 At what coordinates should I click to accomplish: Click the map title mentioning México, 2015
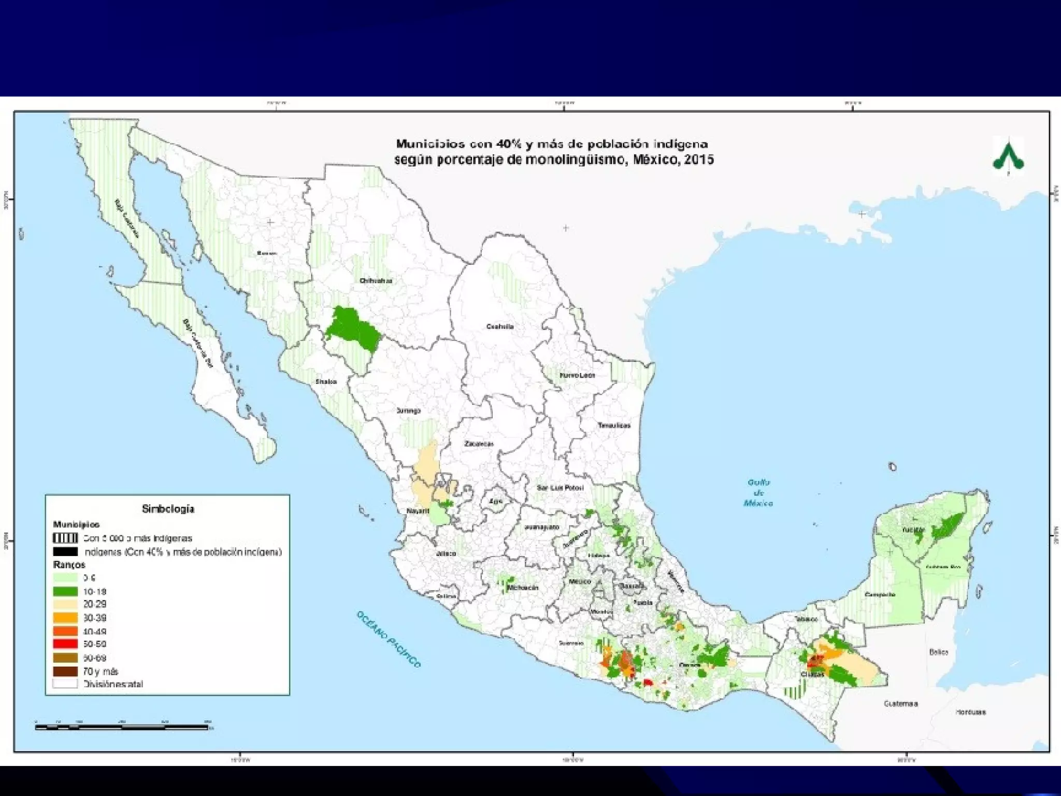pyautogui.click(x=553, y=151)
